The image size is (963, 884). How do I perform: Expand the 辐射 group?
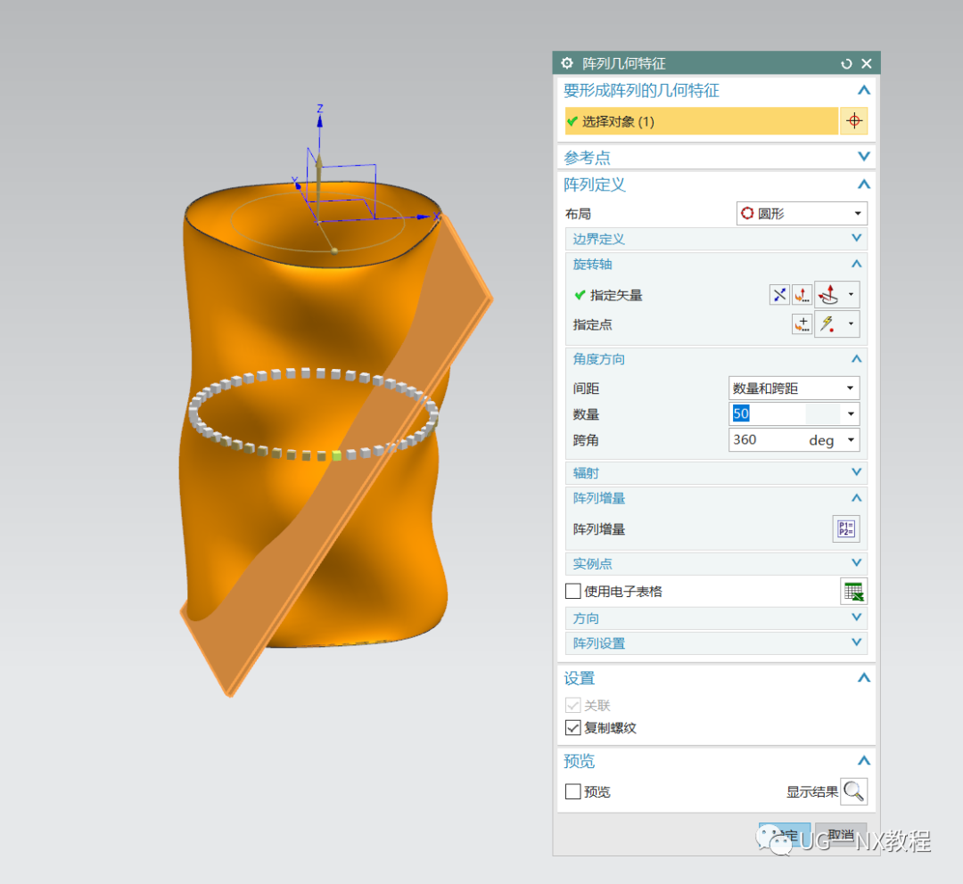pyautogui.click(x=857, y=472)
